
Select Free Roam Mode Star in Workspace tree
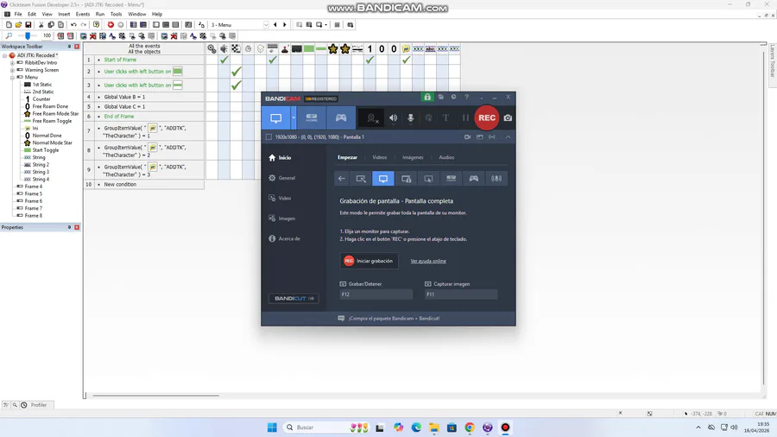(x=52, y=113)
